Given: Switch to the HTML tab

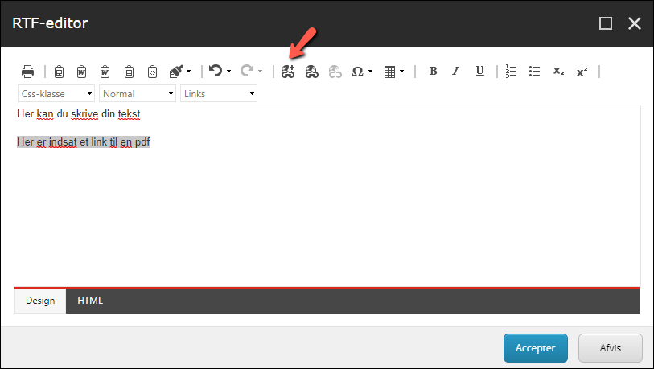Looking at the screenshot, I should coord(90,301).
